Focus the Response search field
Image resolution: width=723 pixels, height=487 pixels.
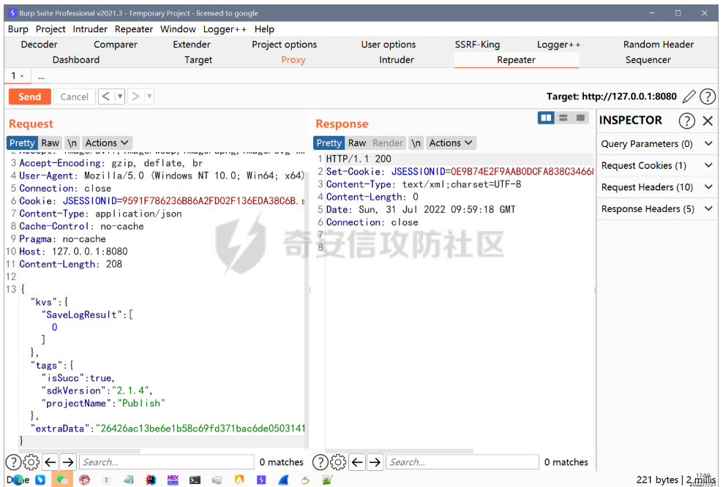tap(462, 461)
